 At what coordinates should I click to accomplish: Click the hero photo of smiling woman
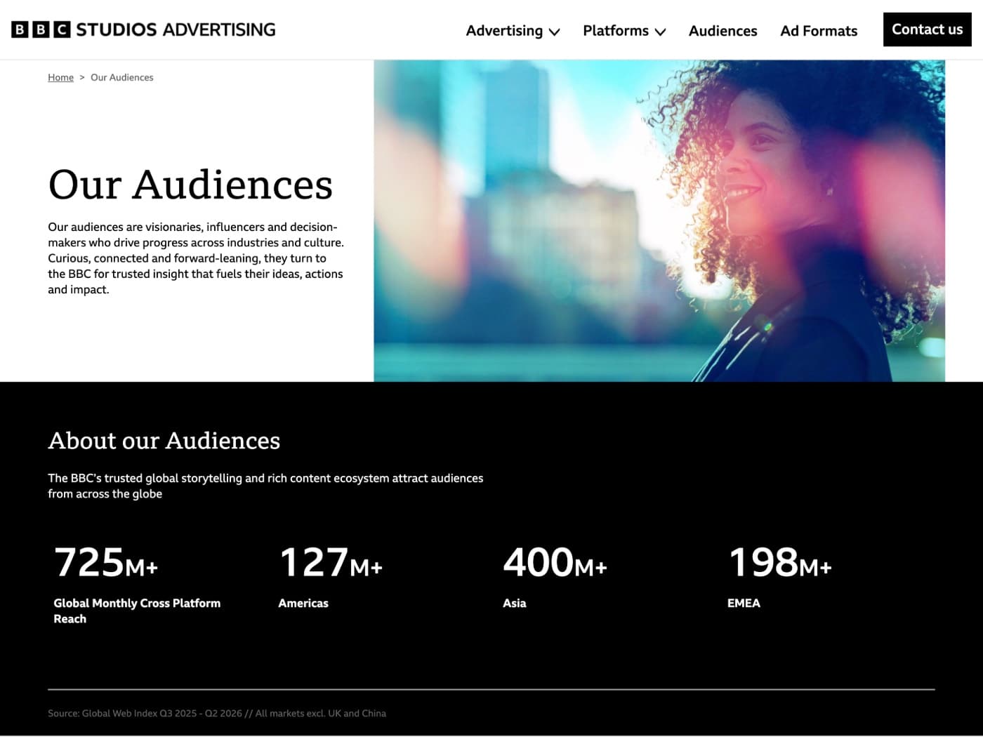point(659,220)
